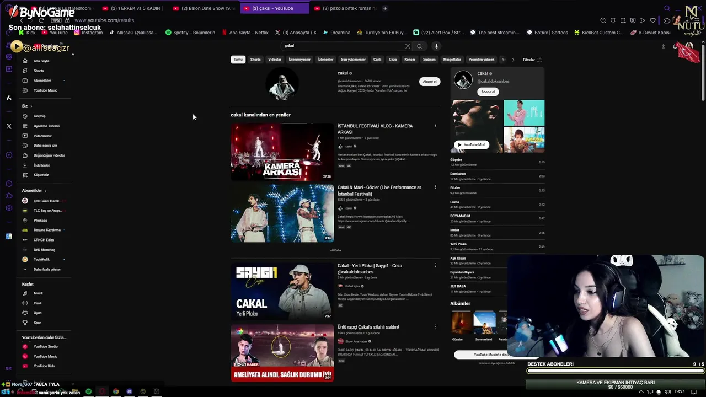Open the Ana Sayfa - Netflix bookmark
The image size is (706, 397).
click(x=245, y=33)
